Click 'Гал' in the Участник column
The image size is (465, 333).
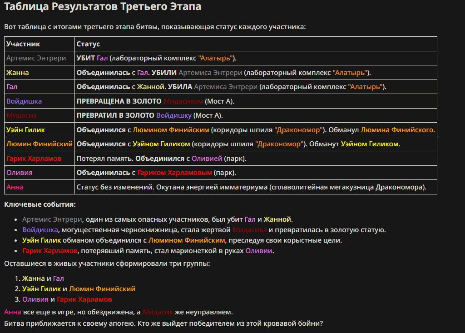[x=12, y=87]
